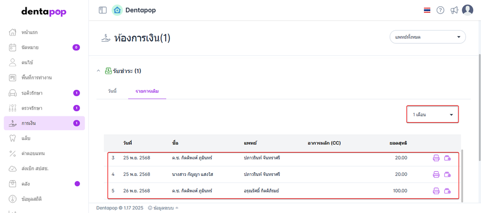Screen dimensions: 481x213
Task: Click the Thai flag language icon
Action: [427, 10]
